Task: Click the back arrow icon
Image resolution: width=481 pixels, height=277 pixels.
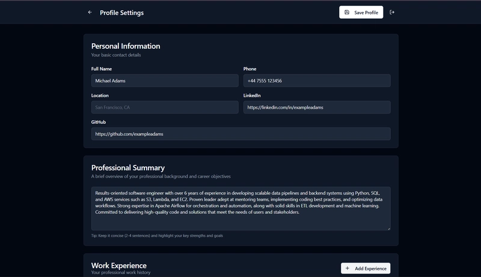Action: 90,12
